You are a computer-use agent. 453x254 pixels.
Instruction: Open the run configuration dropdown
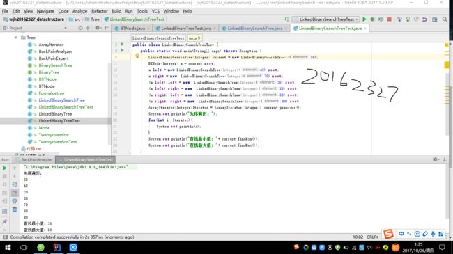click(326, 19)
